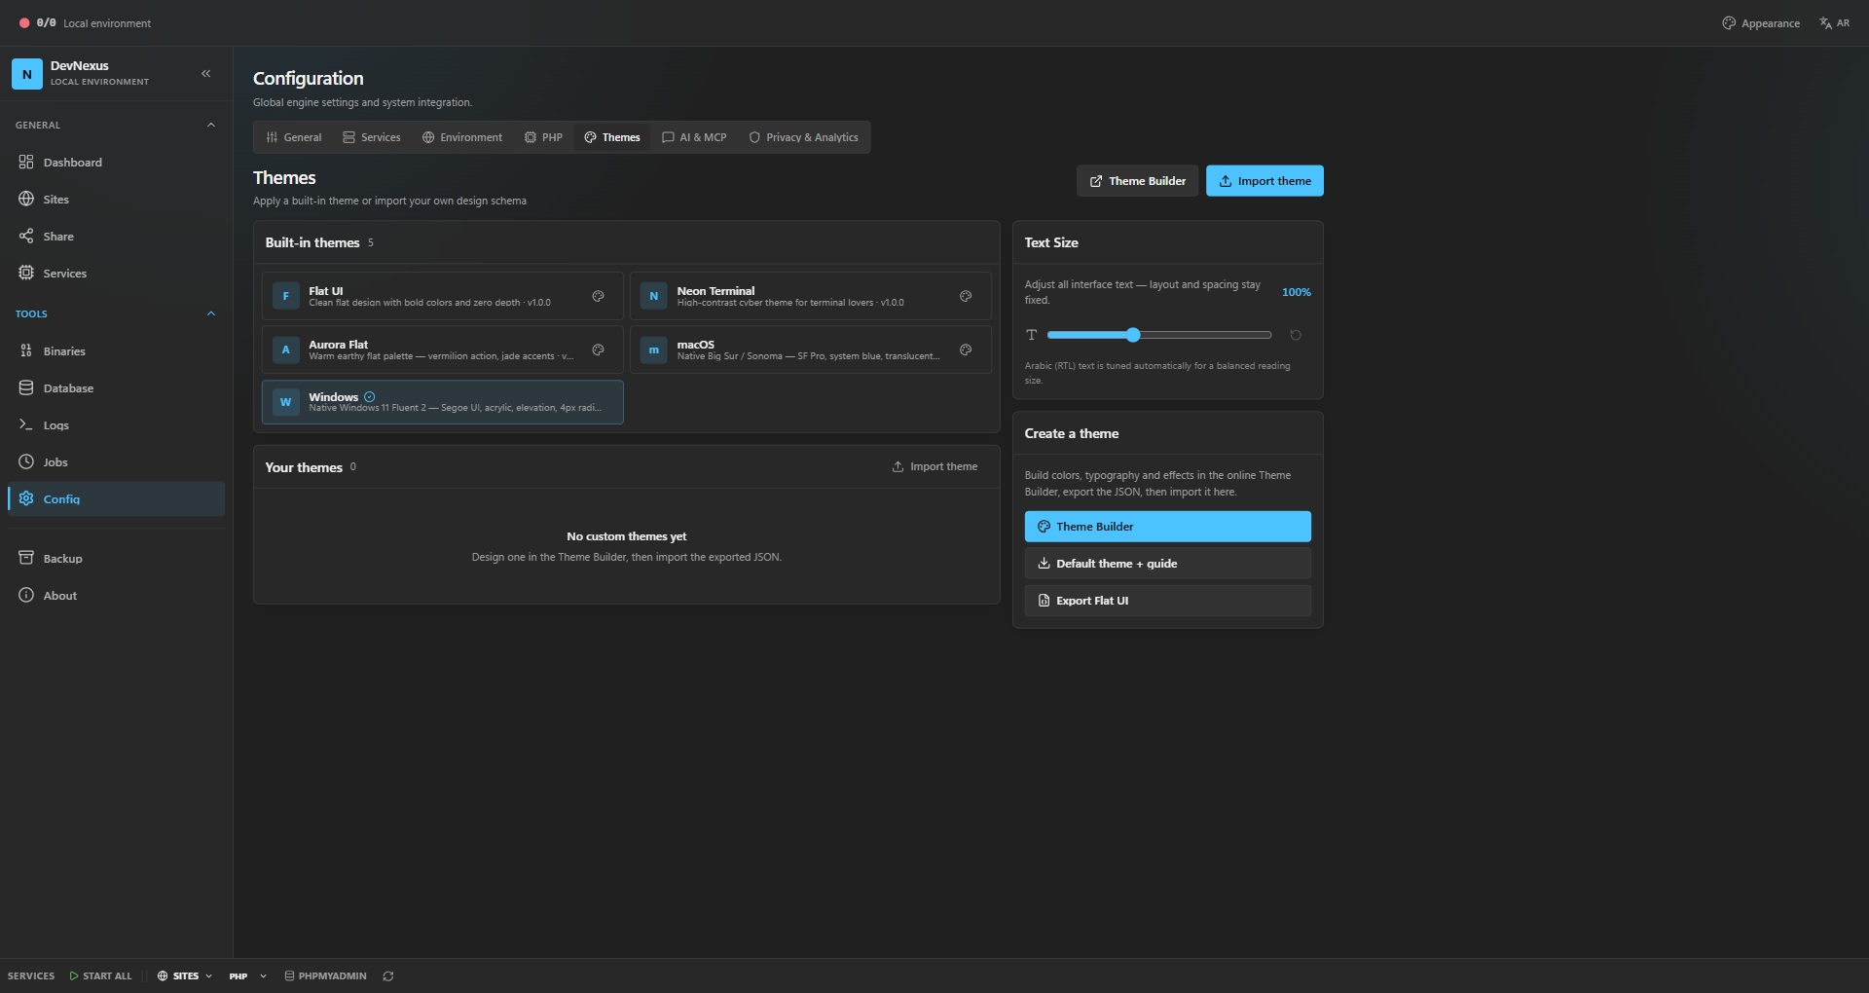The width and height of the screenshot is (1869, 993).
Task: Open the Jobs sidebar item
Action: coord(116,462)
